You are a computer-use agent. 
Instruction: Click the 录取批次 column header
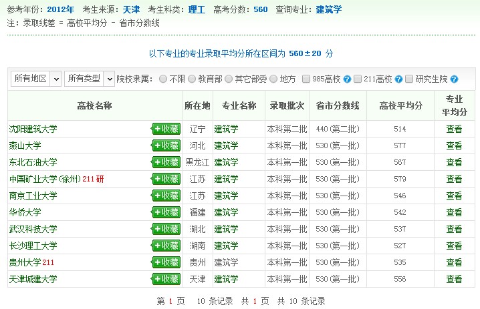(287, 105)
